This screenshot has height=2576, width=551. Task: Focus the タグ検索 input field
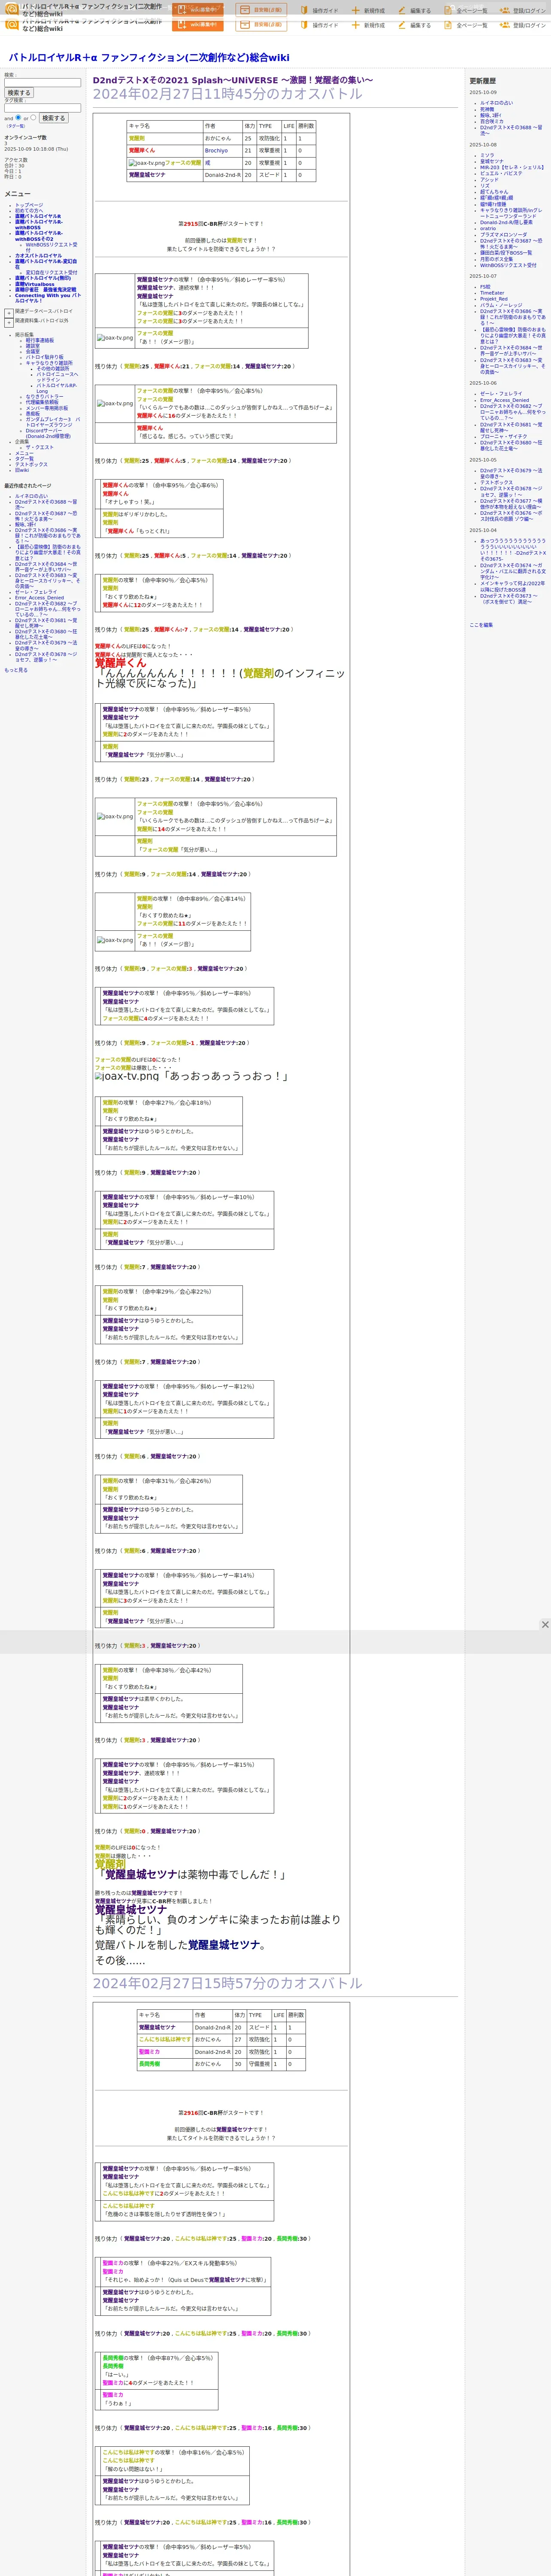[42, 108]
